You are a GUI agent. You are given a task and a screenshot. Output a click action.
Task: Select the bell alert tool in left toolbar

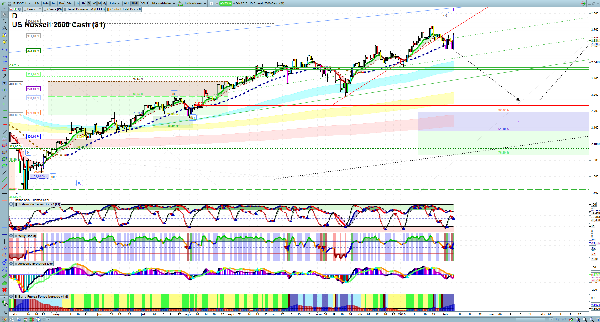[x=4, y=42]
